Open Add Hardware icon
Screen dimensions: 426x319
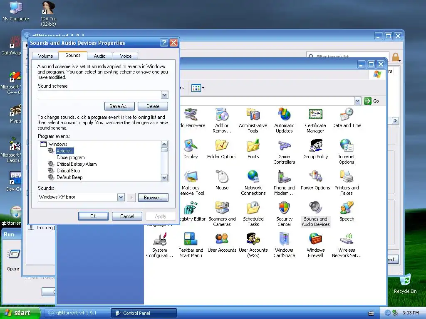coord(192,118)
